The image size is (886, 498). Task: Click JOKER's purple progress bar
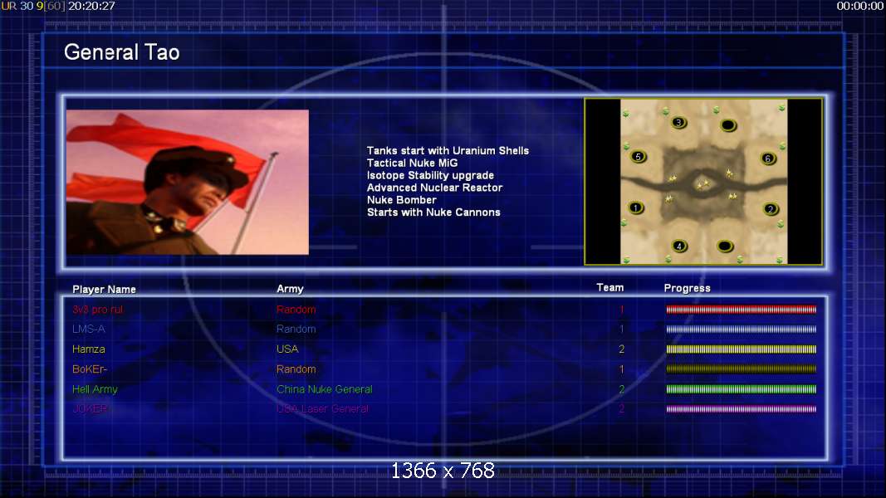click(x=741, y=409)
